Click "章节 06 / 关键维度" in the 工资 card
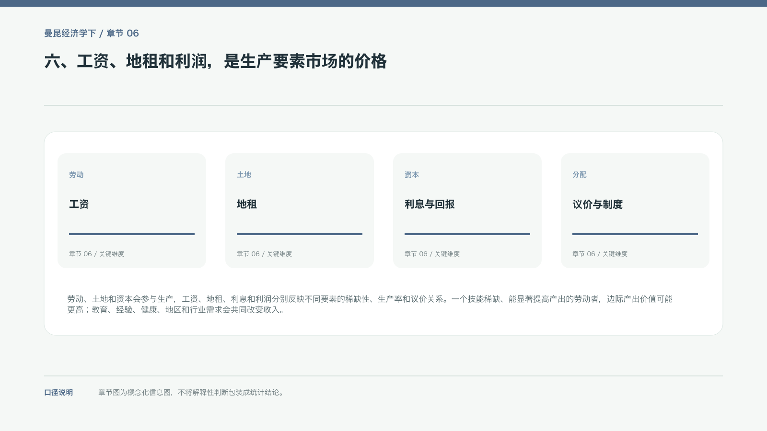The image size is (767, 431). 96,254
